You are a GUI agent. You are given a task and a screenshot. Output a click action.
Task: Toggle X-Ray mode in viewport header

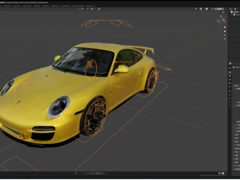pos(212,9)
